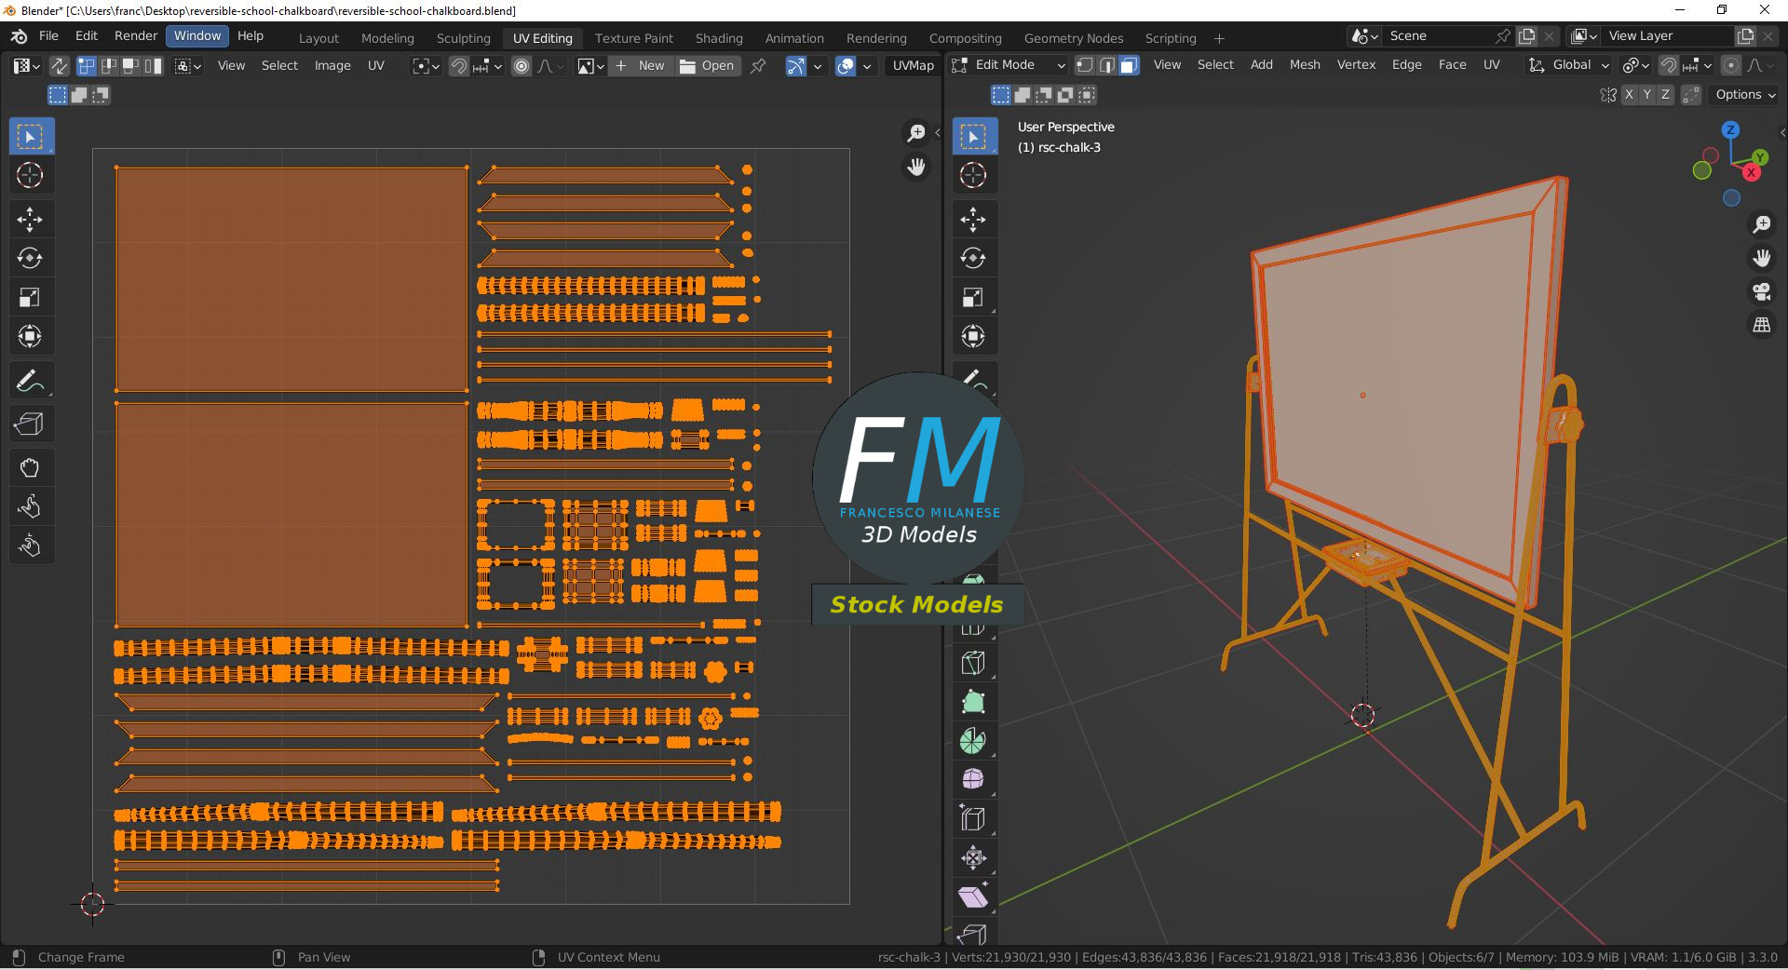
Task: Click the Scene name field
Action: (x=1440, y=35)
